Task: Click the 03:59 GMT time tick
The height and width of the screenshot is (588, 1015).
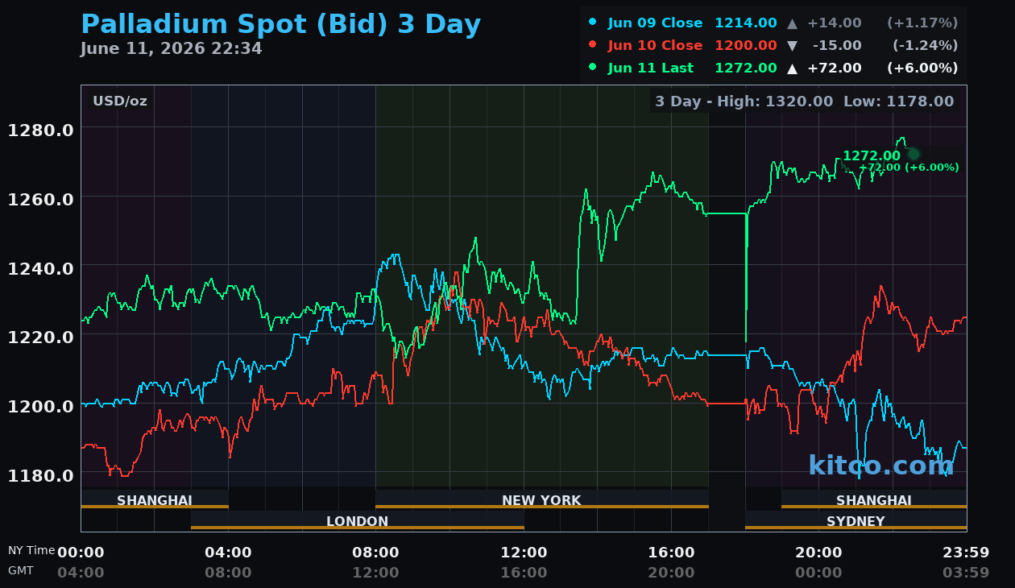Action: click(x=966, y=573)
